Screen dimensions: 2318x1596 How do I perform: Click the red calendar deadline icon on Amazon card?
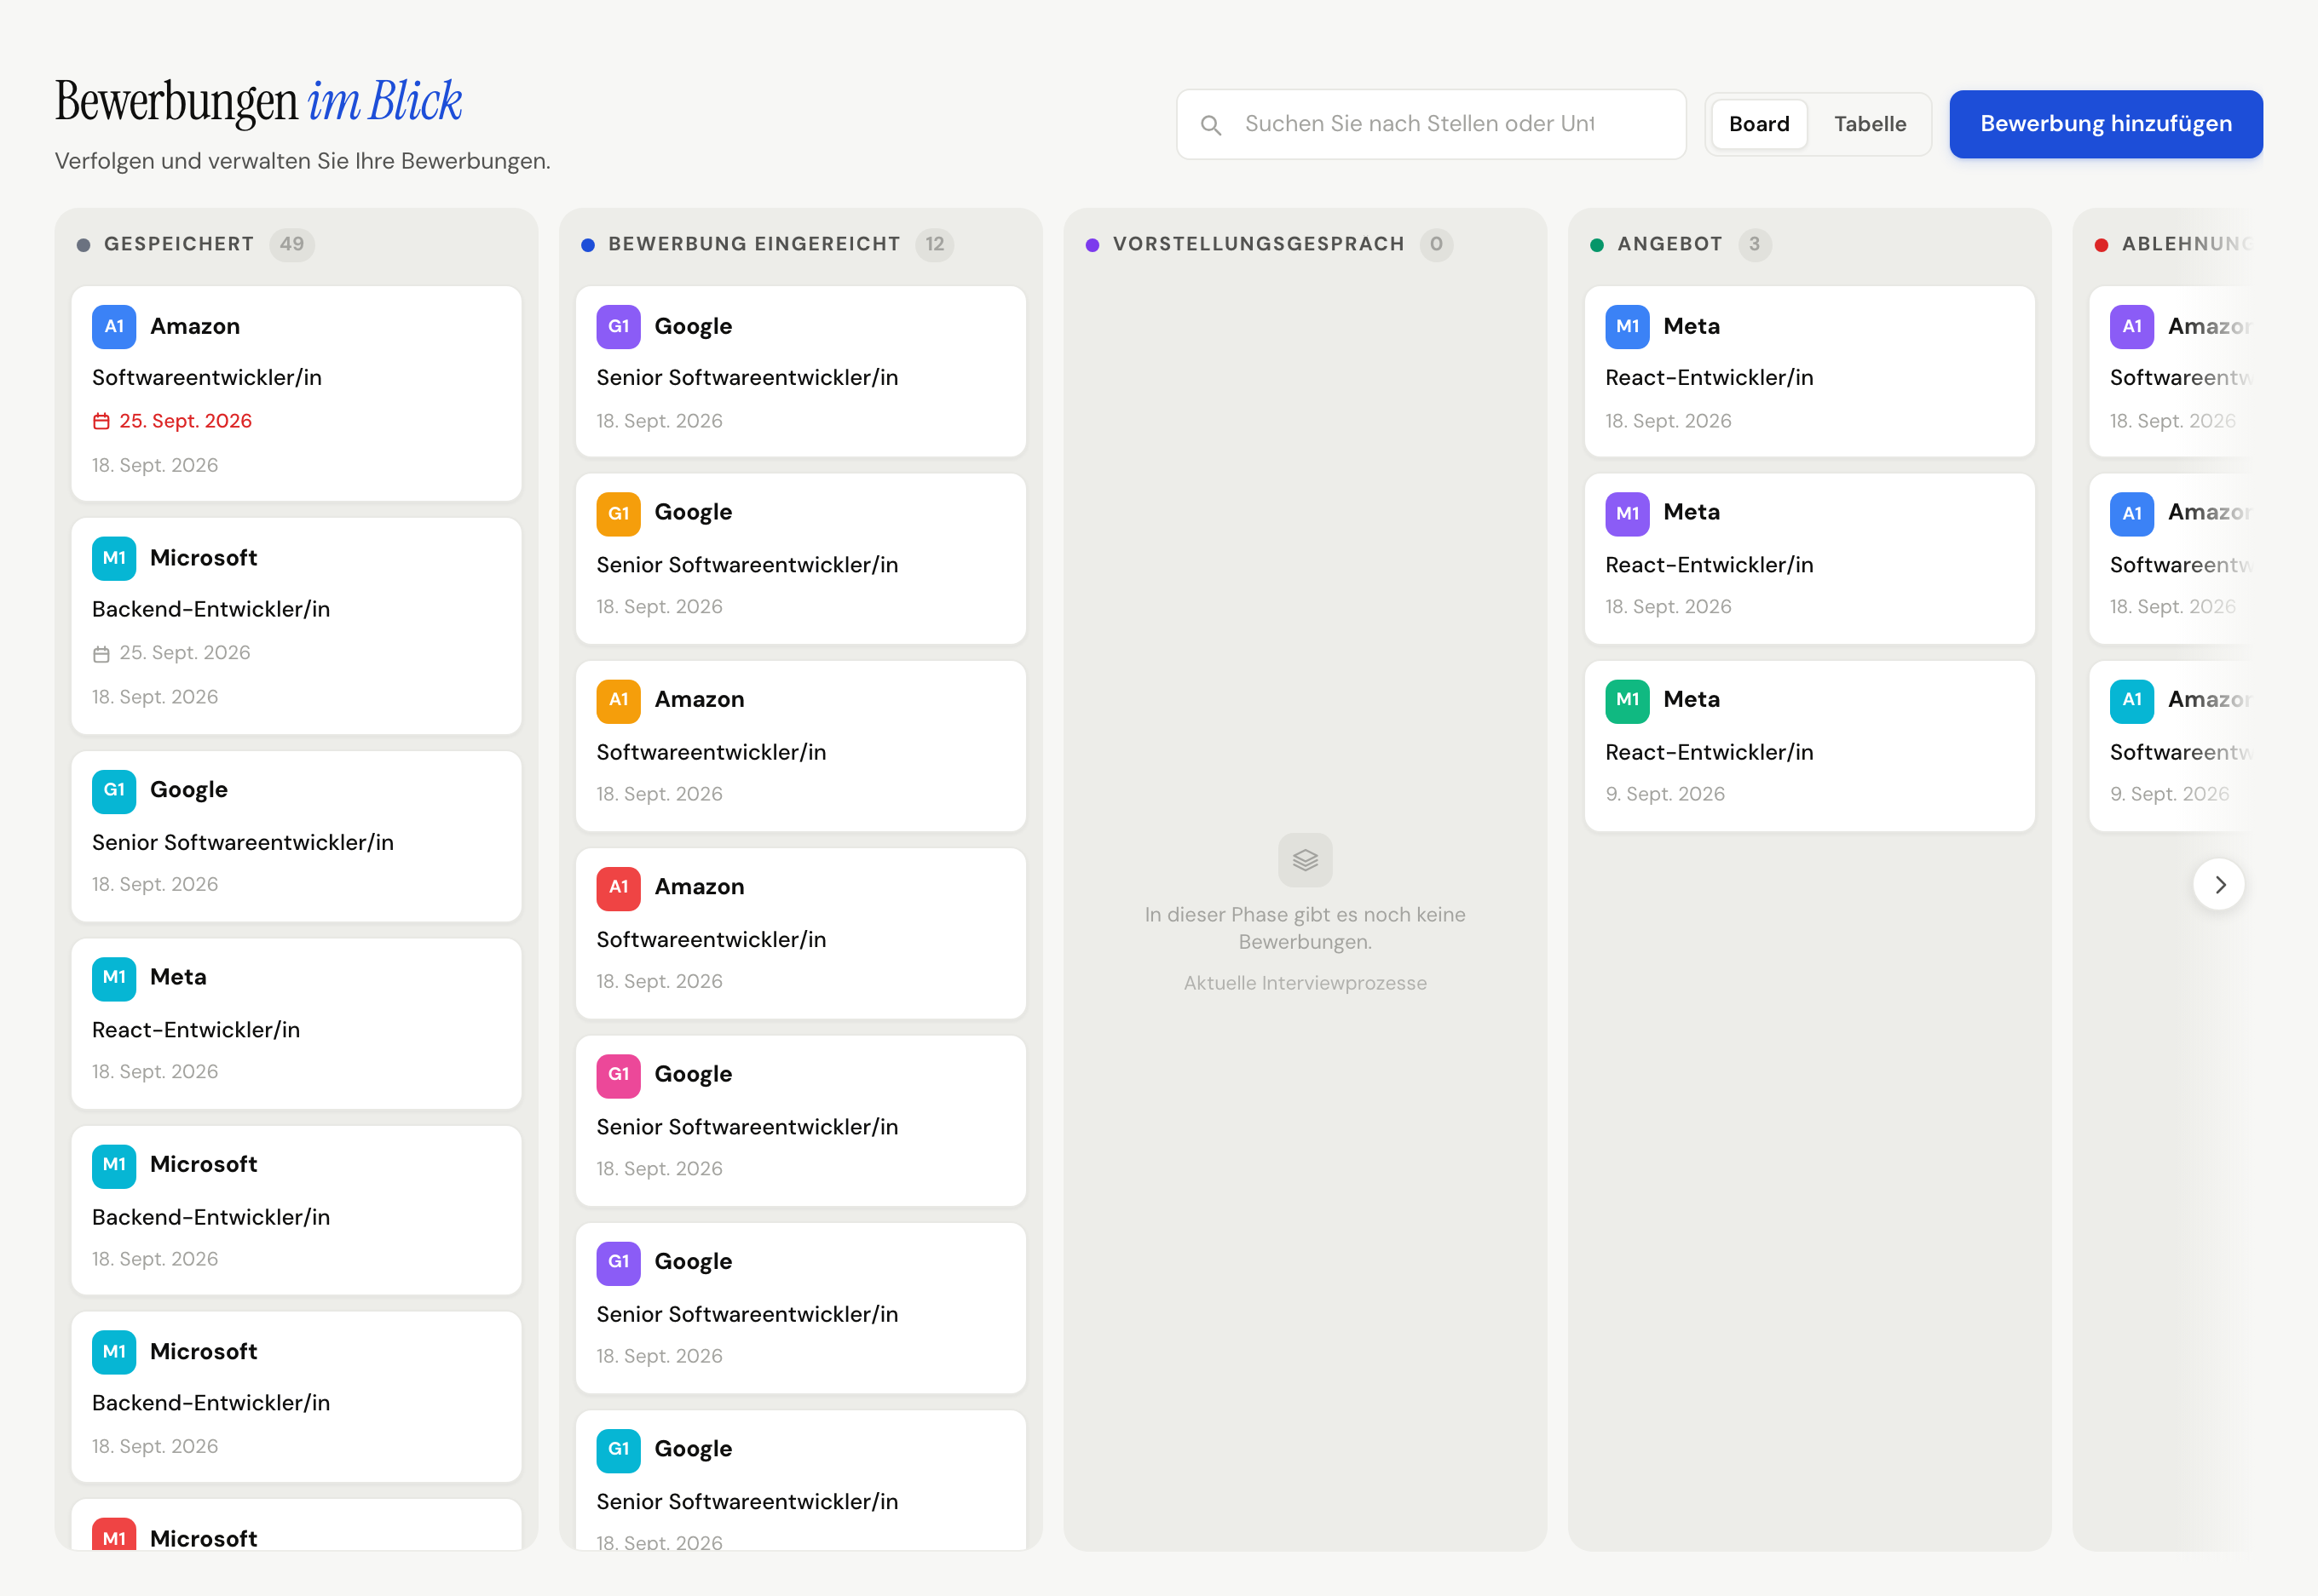click(101, 422)
